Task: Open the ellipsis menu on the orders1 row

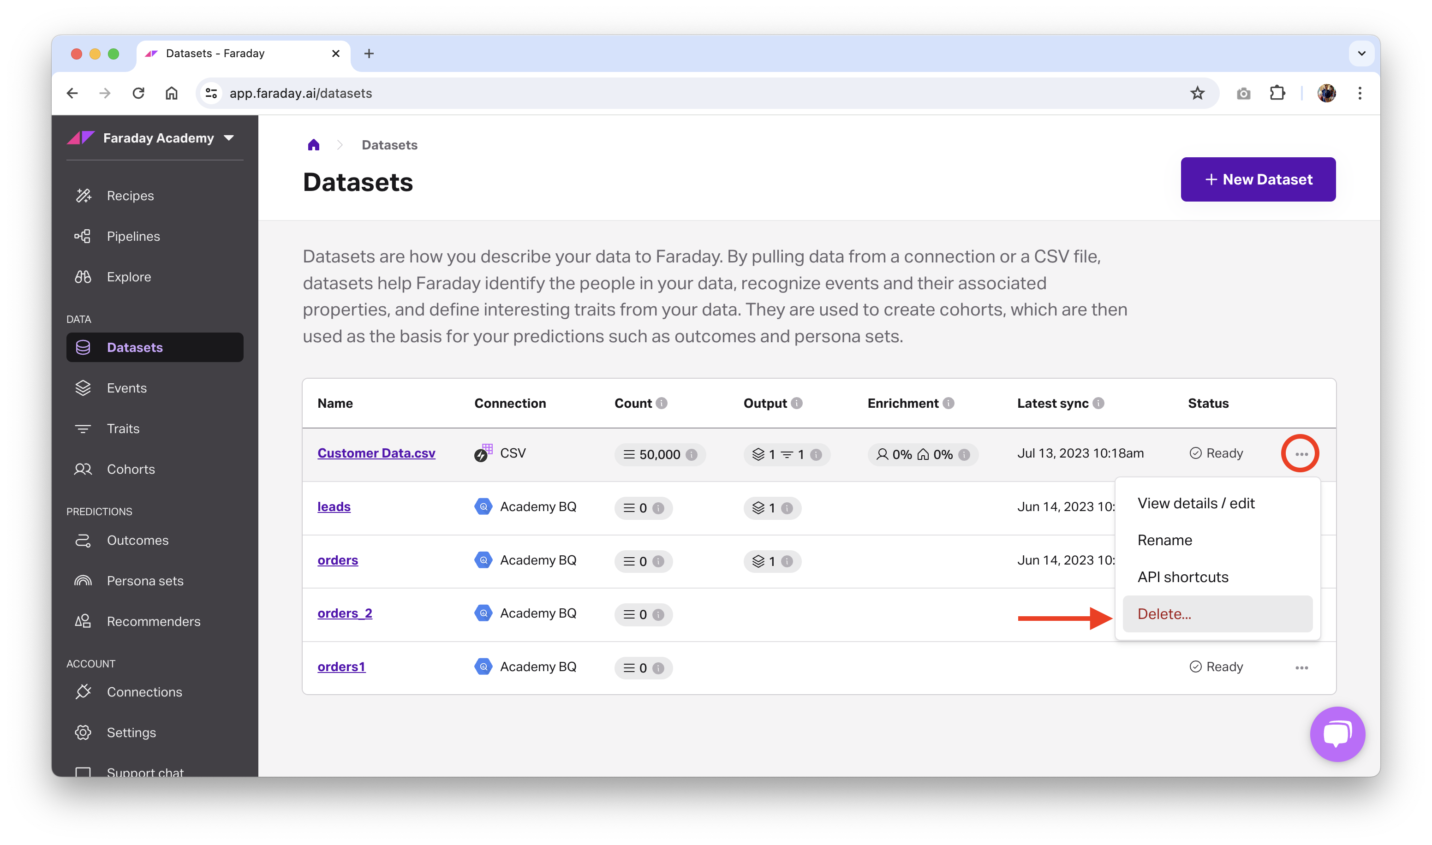Action: (1303, 667)
